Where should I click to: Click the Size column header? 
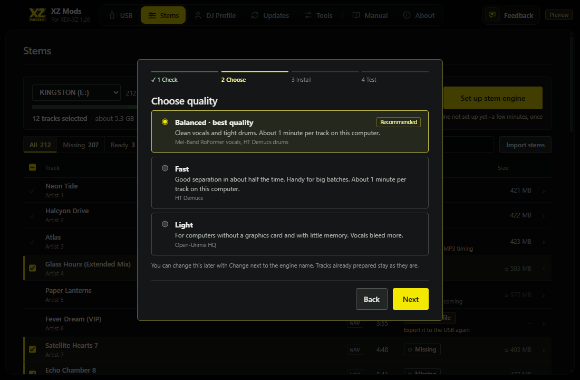[502, 168]
